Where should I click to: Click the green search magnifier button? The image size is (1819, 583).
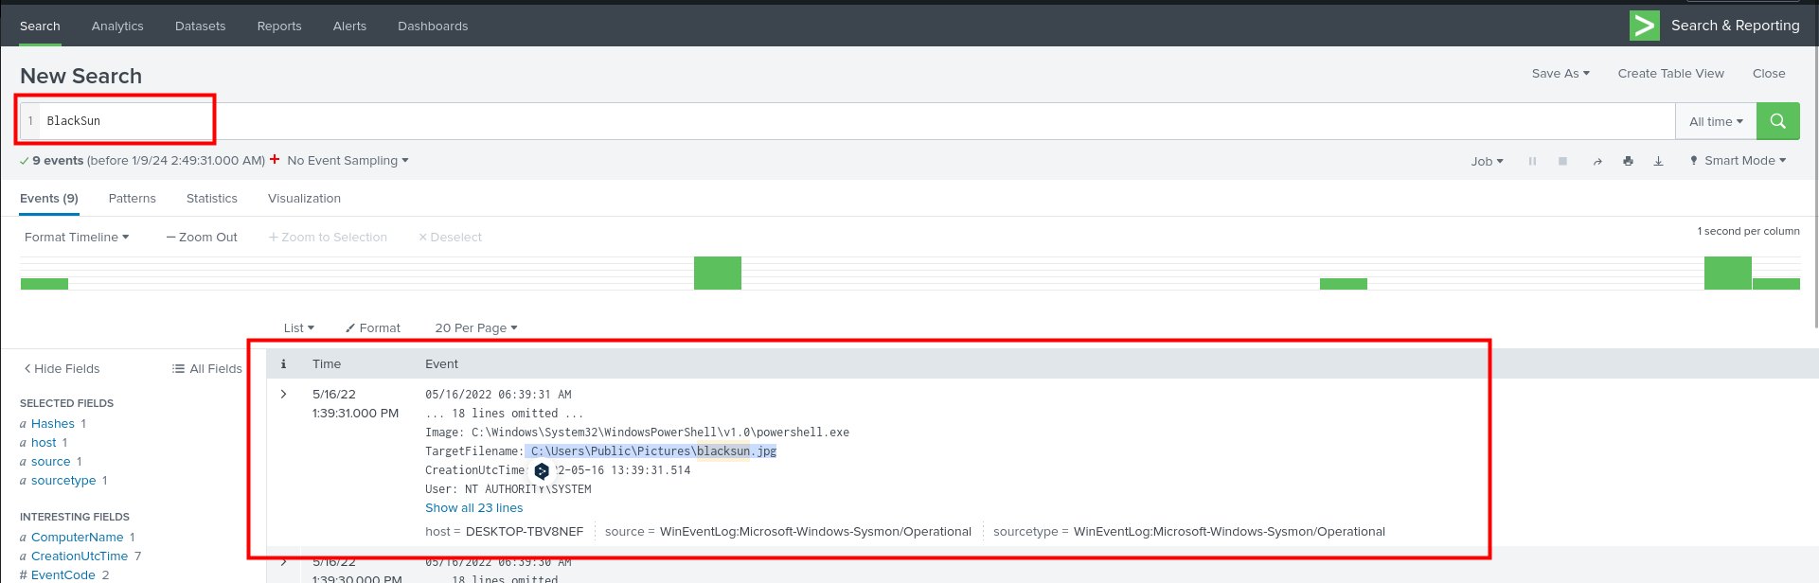coord(1777,121)
